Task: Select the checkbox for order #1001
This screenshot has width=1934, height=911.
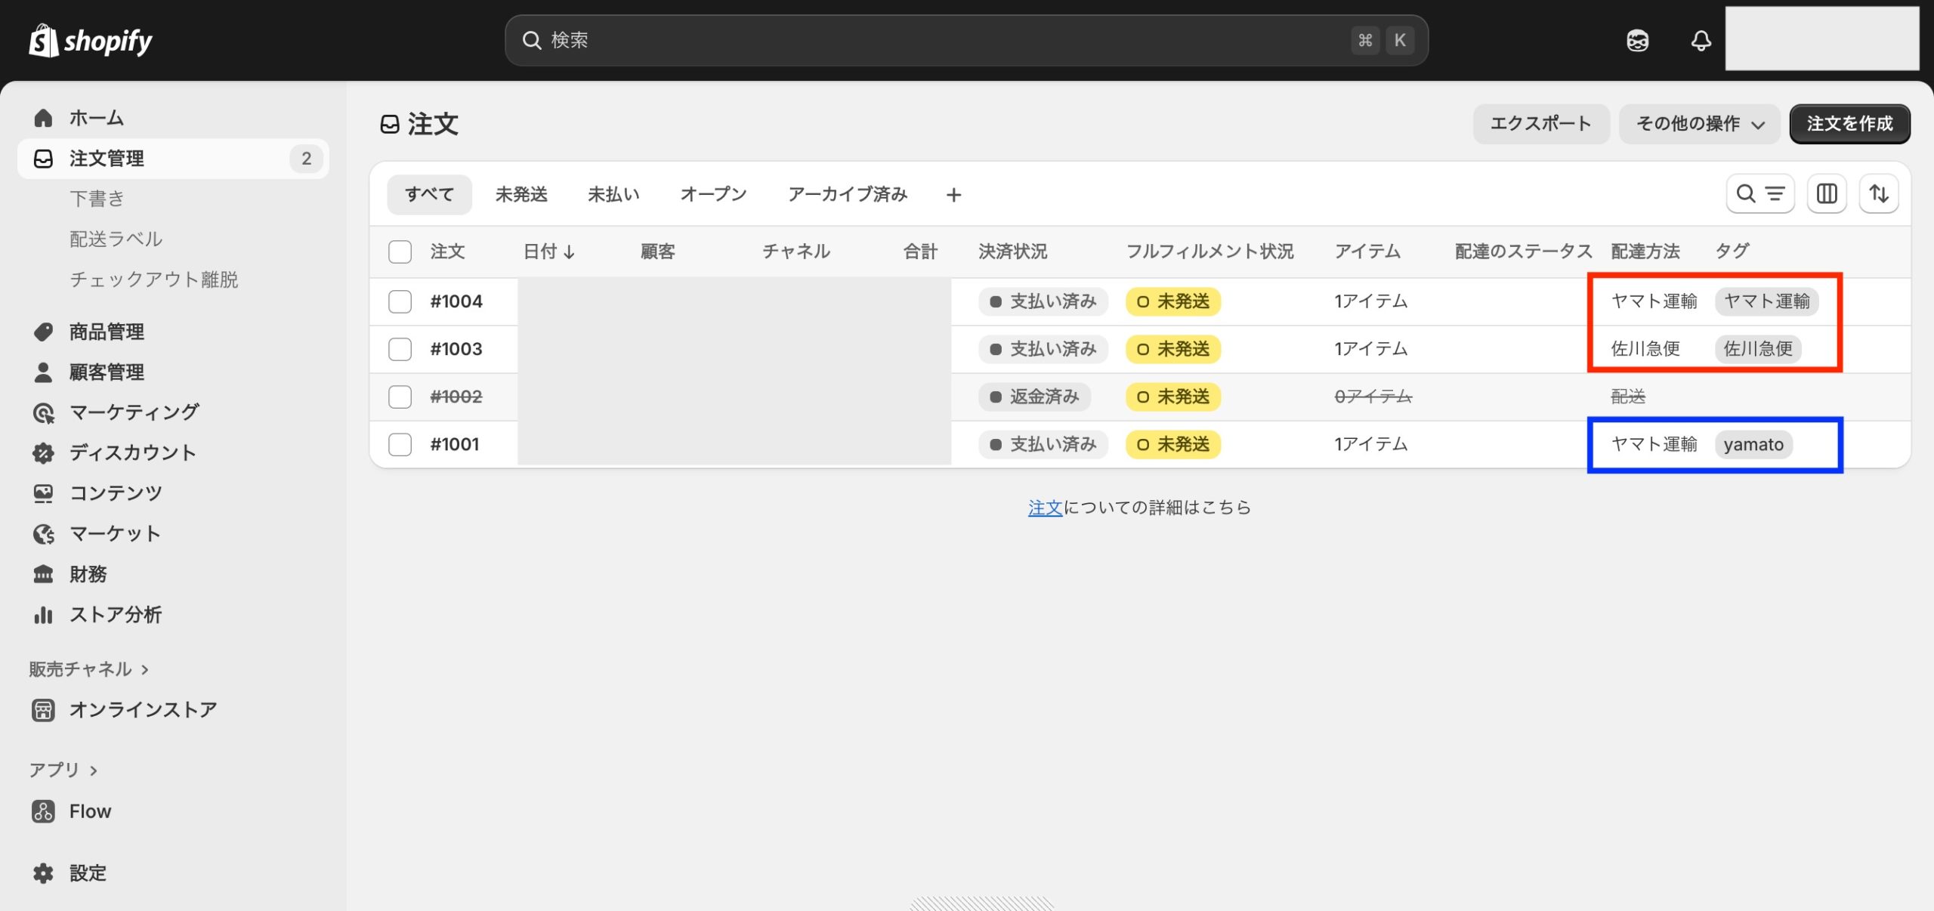Action: (400, 444)
